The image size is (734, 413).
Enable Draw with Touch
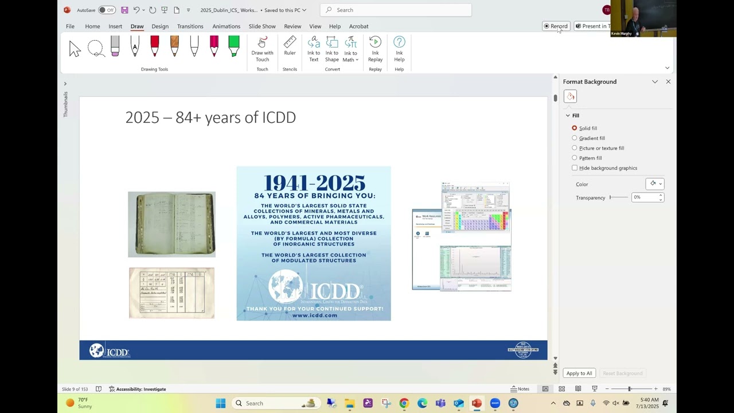pos(262,49)
